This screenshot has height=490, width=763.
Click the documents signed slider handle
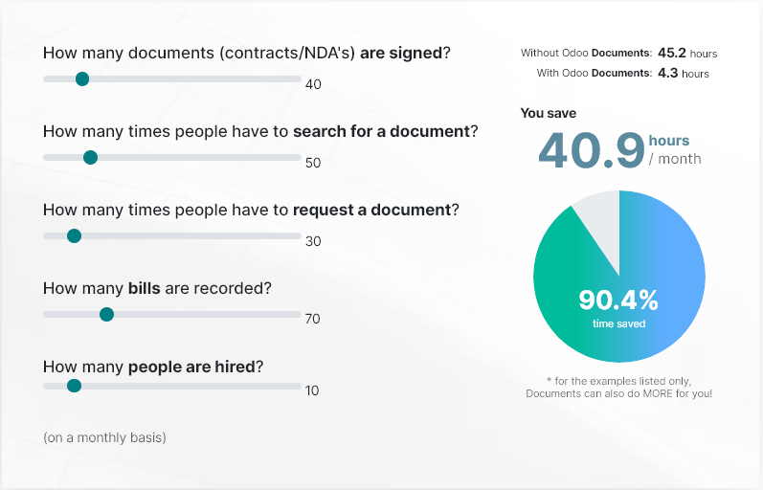[82, 78]
